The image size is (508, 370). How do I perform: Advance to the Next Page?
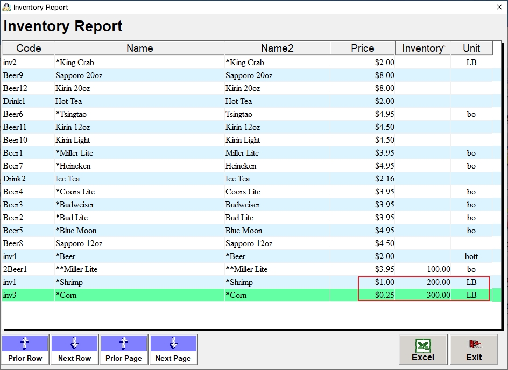(173, 350)
